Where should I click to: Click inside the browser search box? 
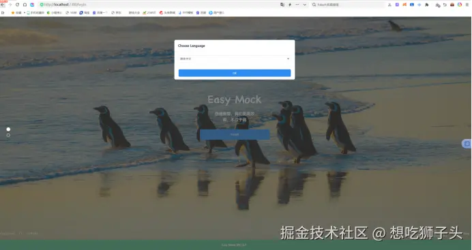(348, 5)
